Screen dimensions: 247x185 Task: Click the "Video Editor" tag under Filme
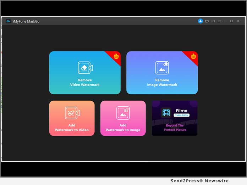(182, 116)
